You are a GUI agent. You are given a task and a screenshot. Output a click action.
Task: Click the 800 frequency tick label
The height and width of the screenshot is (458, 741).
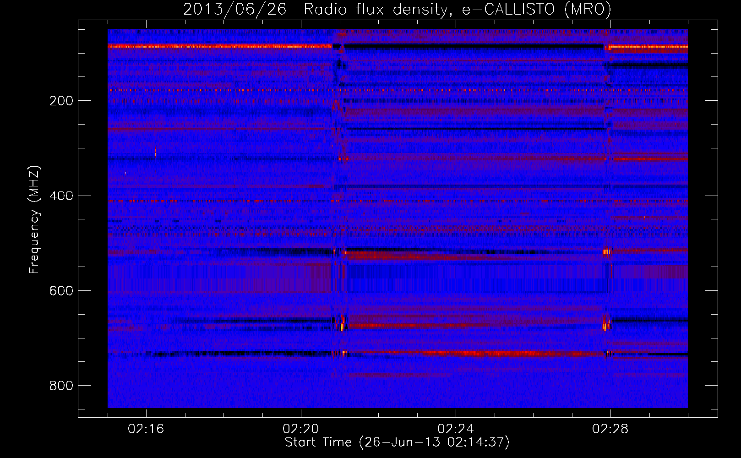[61, 386]
